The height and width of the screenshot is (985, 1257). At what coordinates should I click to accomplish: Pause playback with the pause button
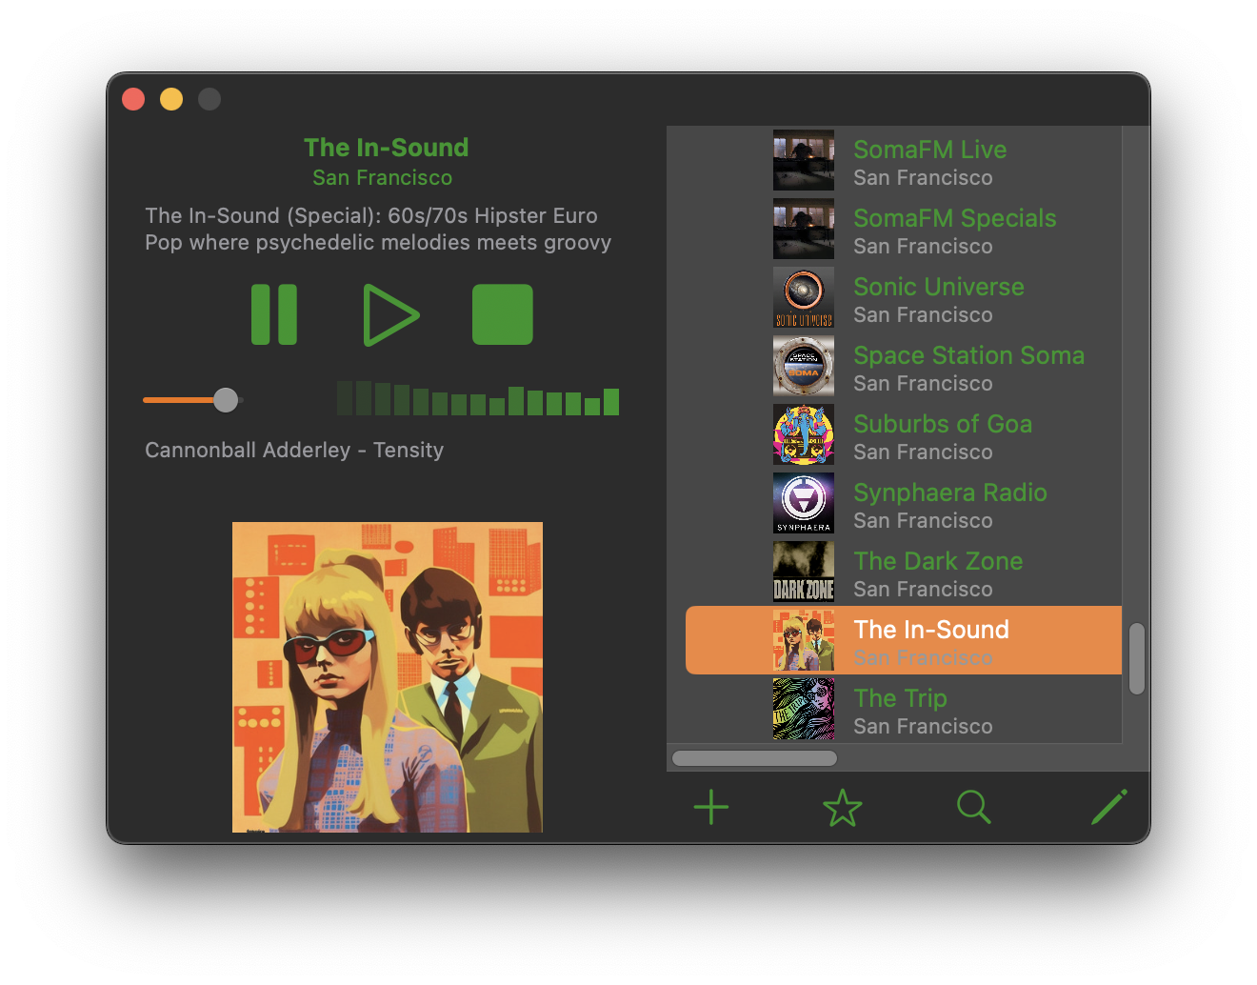click(274, 314)
